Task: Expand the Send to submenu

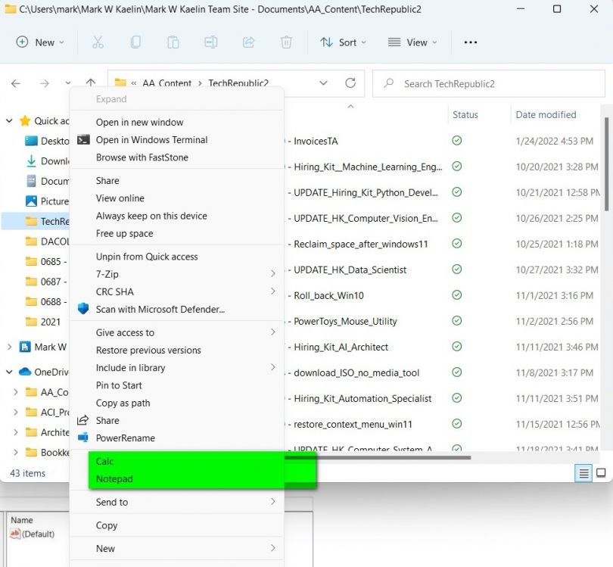Action: coord(114,501)
